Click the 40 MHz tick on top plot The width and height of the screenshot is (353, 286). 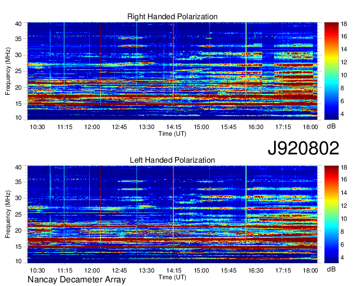click(x=18, y=24)
